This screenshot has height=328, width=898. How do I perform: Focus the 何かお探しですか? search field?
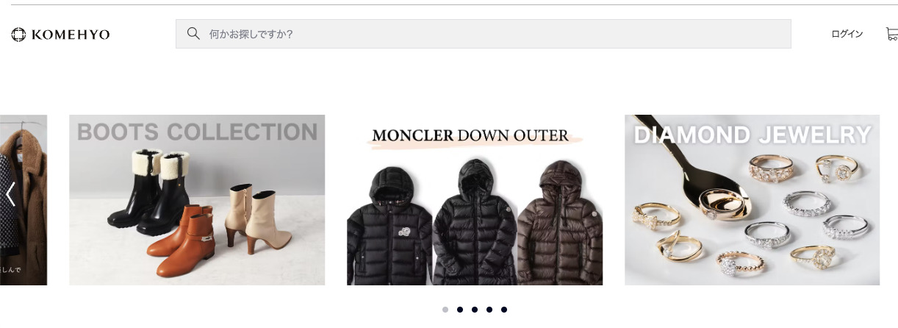[x=483, y=34]
